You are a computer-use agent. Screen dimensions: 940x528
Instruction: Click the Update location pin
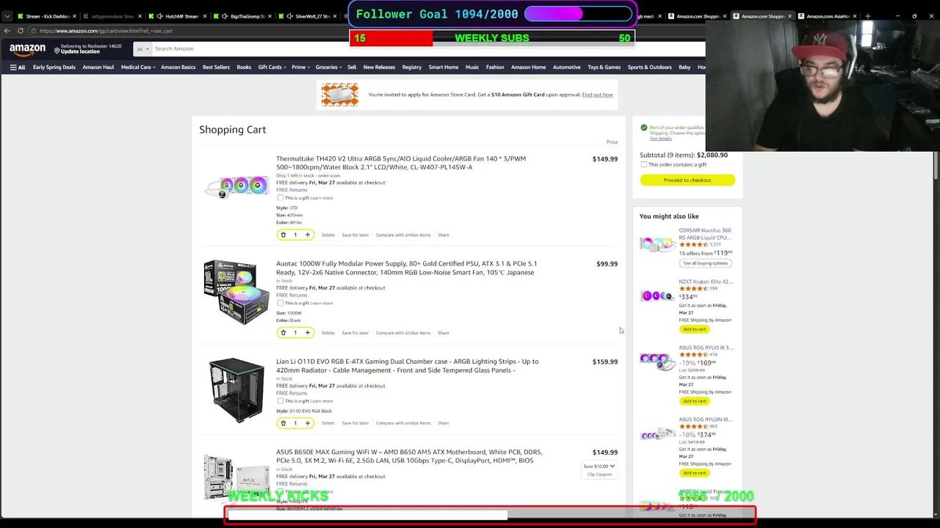pos(57,49)
